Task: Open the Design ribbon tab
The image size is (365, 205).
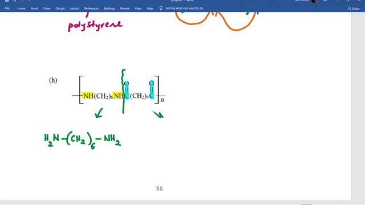Action: click(x=60, y=9)
